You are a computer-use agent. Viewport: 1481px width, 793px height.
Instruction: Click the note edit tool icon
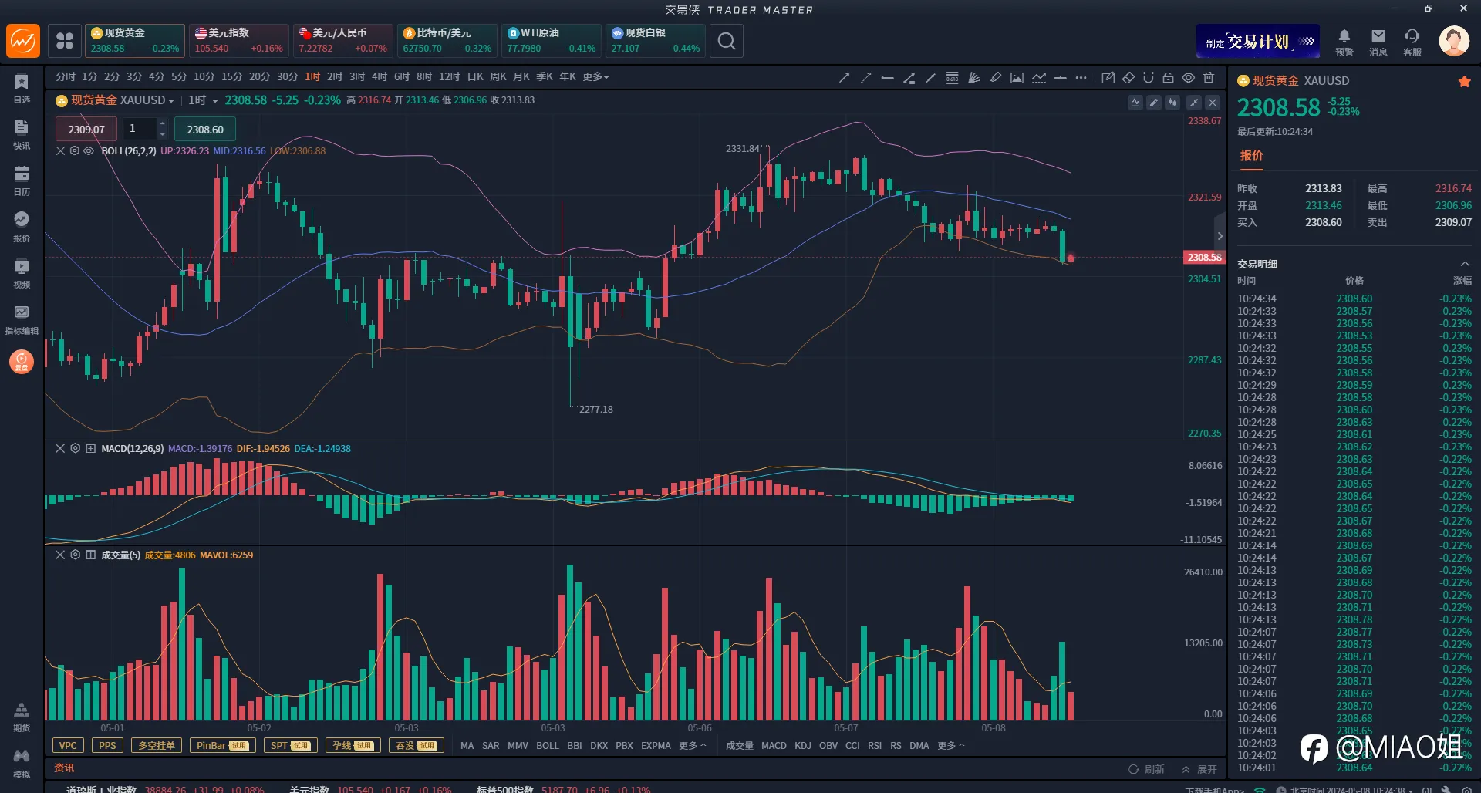tap(1108, 77)
